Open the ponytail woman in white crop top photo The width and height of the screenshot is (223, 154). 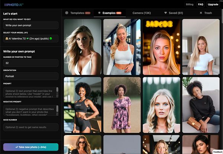(122, 47)
